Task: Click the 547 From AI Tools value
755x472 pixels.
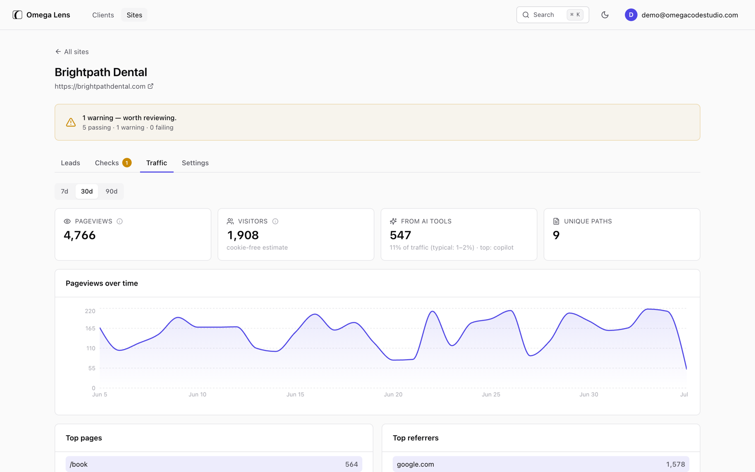Action: click(400, 235)
